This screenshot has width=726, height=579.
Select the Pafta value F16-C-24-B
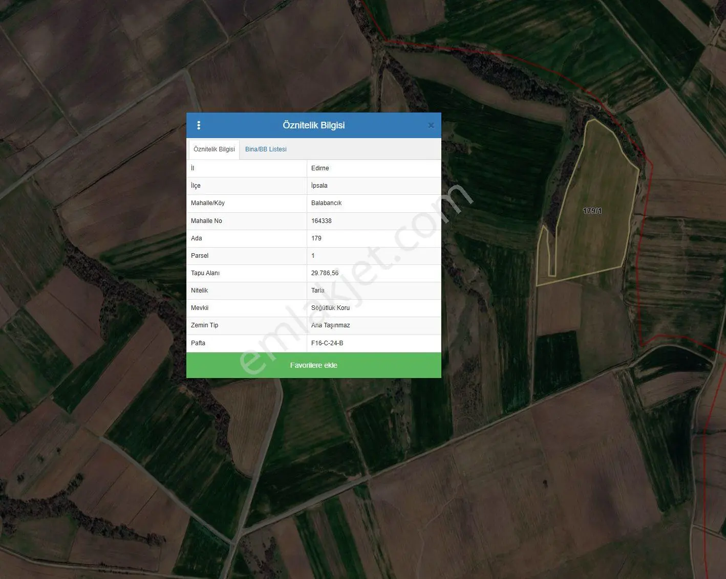(327, 343)
